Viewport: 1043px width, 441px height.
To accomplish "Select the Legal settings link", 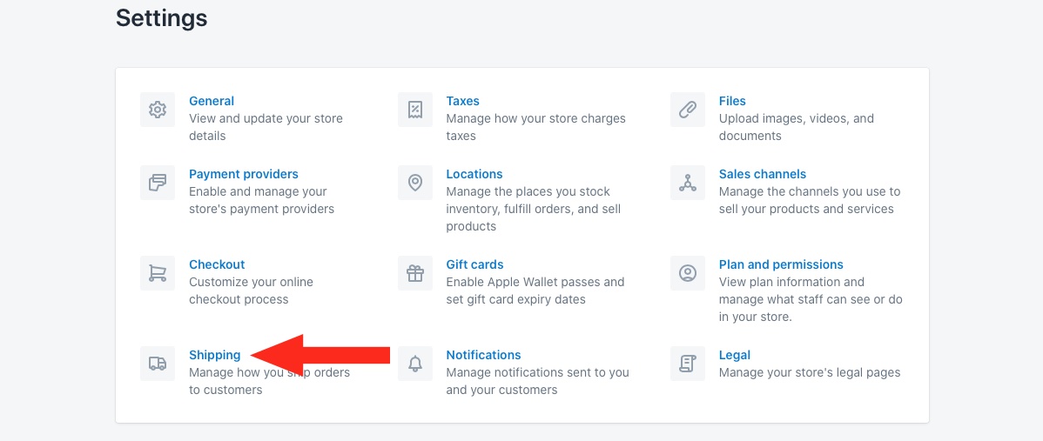I will [x=734, y=355].
